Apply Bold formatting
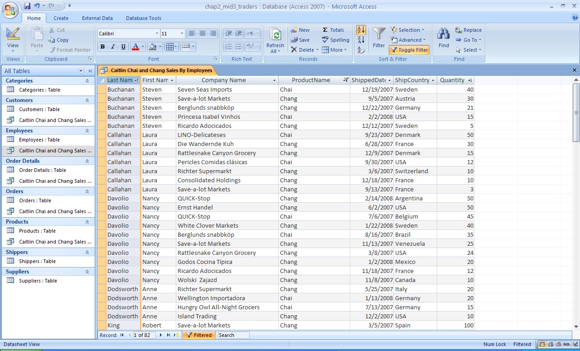The width and height of the screenshot is (580, 351). click(x=102, y=47)
